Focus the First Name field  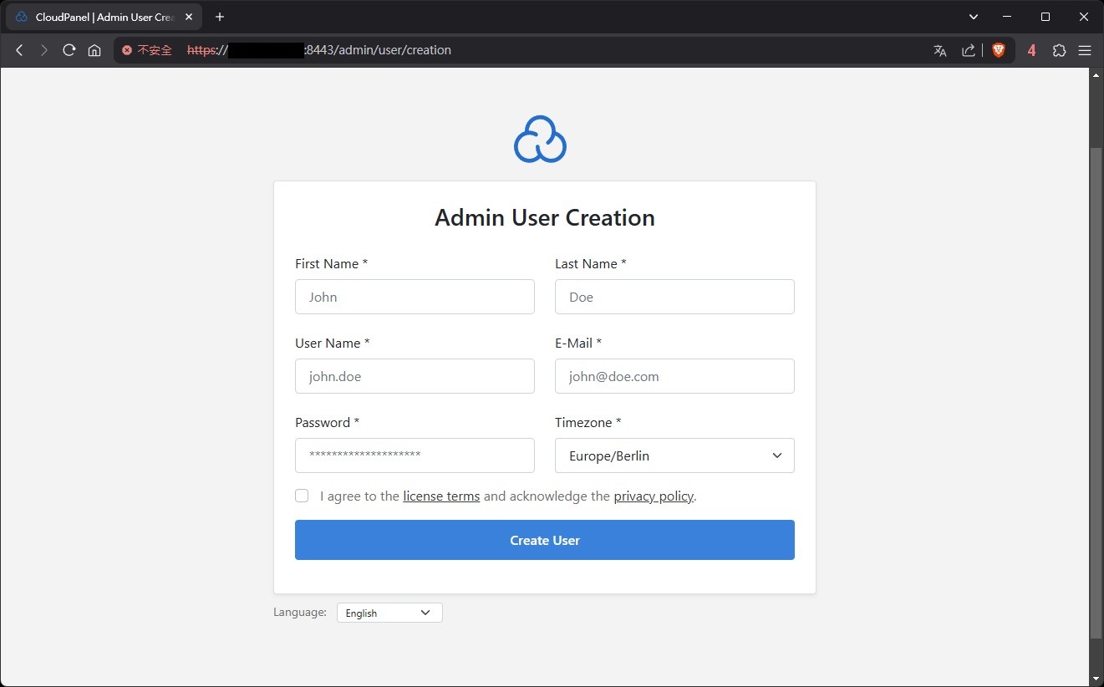[x=415, y=297]
